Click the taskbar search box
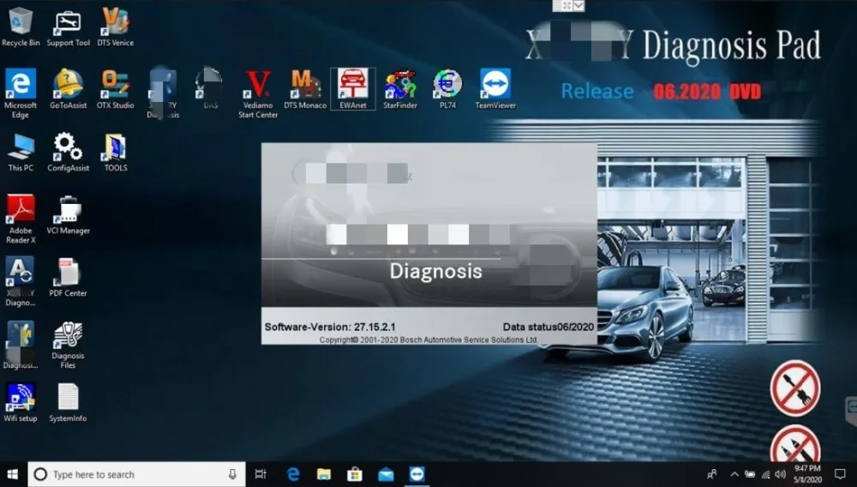Viewport: 857px width, 487px height. [136, 474]
